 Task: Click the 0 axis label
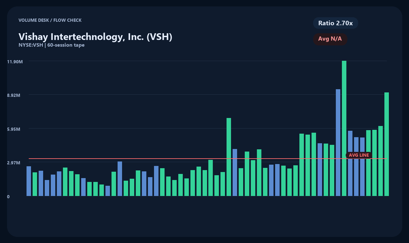8,197
